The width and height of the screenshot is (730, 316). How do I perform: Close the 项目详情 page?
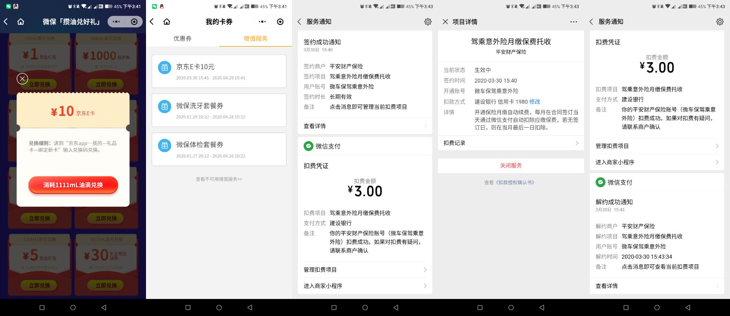click(445, 22)
